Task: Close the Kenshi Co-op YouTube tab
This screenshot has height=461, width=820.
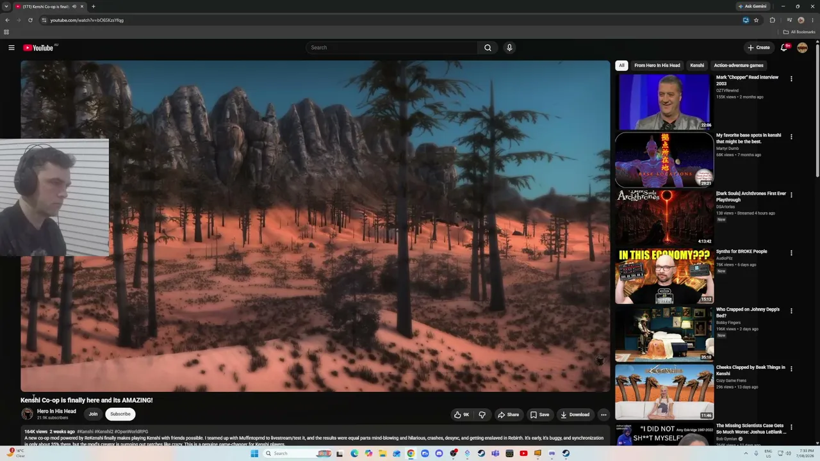Action: coord(83,6)
